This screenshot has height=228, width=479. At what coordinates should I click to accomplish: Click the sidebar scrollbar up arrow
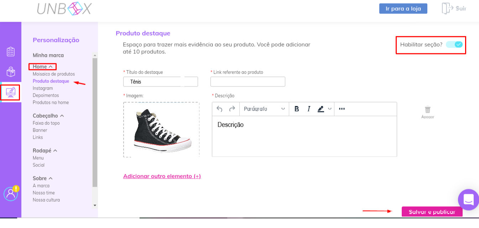point(95,55)
